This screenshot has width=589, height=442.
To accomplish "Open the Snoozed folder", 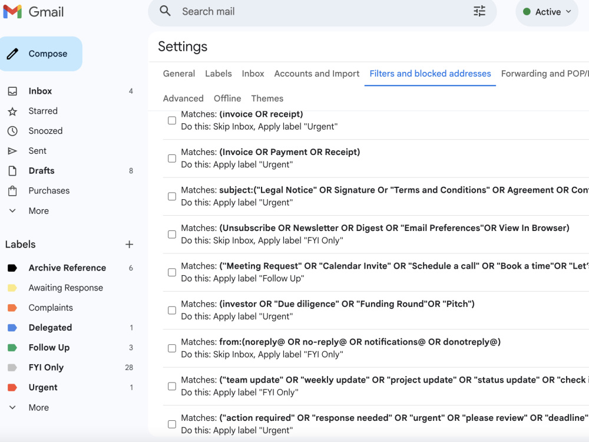I will click(x=45, y=131).
